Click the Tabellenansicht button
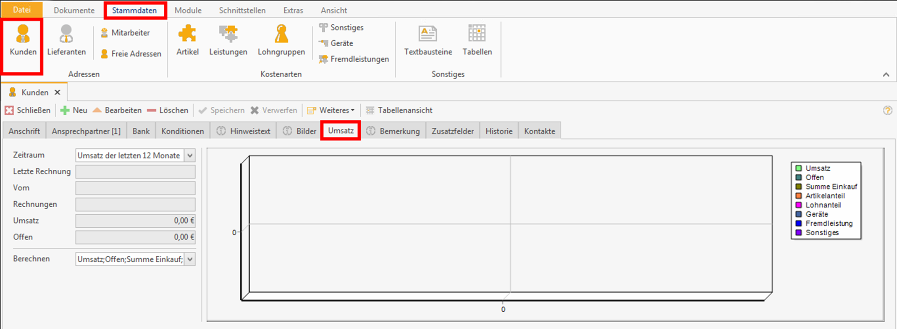This screenshot has width=897, height=329. tap(399, 111)
